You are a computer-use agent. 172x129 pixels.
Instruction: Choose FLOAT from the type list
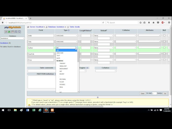click(67, 82)
